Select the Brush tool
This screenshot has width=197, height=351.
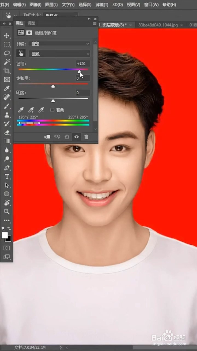(7, 106)
